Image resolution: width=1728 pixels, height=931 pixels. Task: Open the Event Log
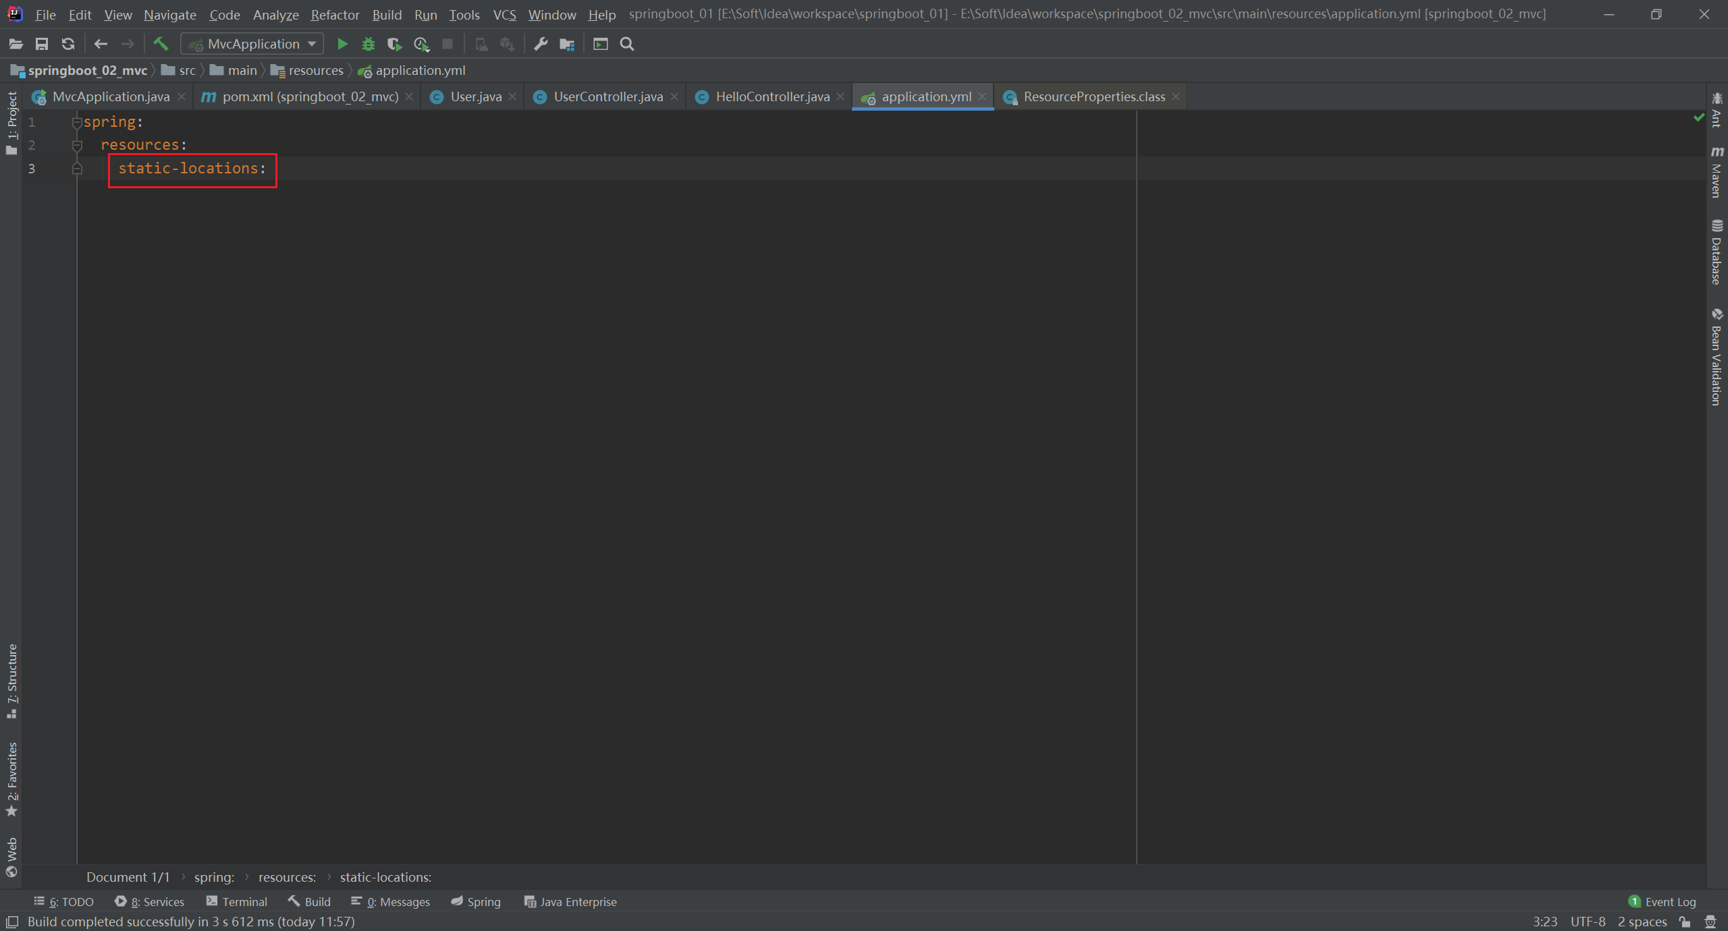pyautogui.click(x=1663, y=902)
